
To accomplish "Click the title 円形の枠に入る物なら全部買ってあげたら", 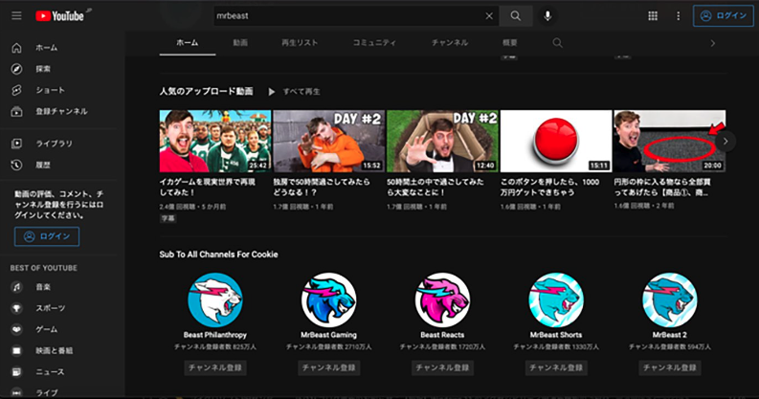I will (662, 188).
